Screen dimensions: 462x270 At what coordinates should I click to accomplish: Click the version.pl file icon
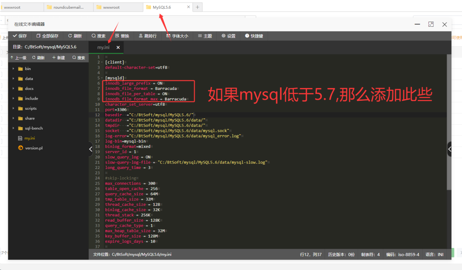[21, 148]
